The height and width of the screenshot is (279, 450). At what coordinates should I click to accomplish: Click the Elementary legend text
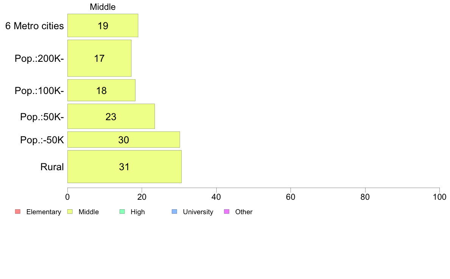44,212
